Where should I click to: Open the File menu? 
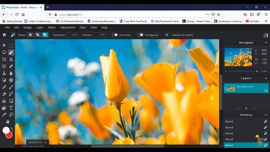pos(7,27)
